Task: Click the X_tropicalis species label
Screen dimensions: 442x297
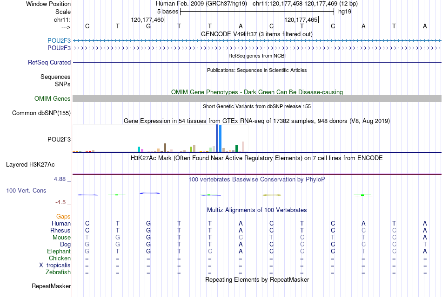Action: click(x=55, y=265)
